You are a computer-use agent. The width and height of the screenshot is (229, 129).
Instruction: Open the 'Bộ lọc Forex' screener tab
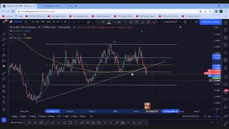pos(16,123)
